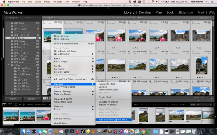The width and height of the screenshot is (217, 135).
Task: Collapse the top panel with the arrow
Action: coord(109,8)
